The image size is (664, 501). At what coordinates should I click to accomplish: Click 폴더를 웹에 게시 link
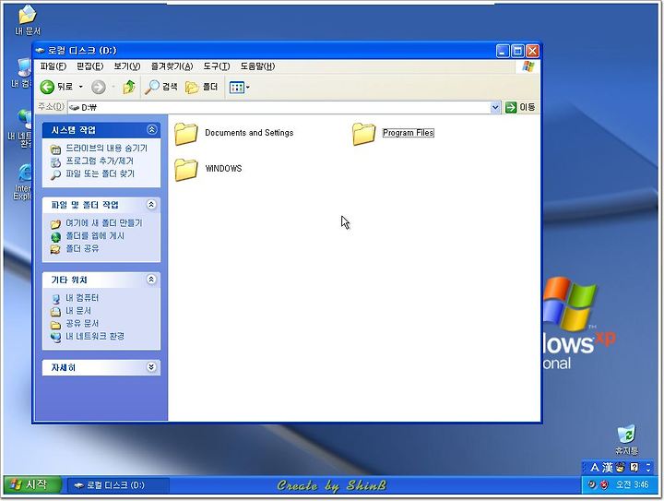95,236
